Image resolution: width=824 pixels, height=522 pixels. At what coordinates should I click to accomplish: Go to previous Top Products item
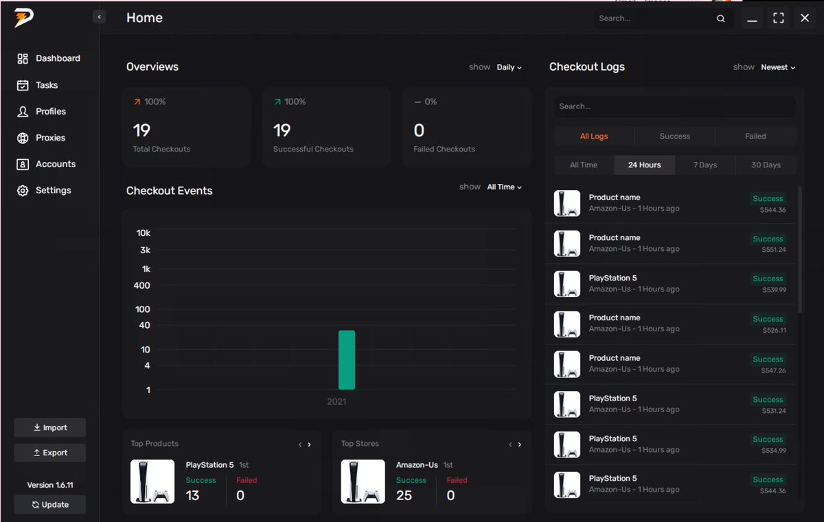click(x=300, y=444)
